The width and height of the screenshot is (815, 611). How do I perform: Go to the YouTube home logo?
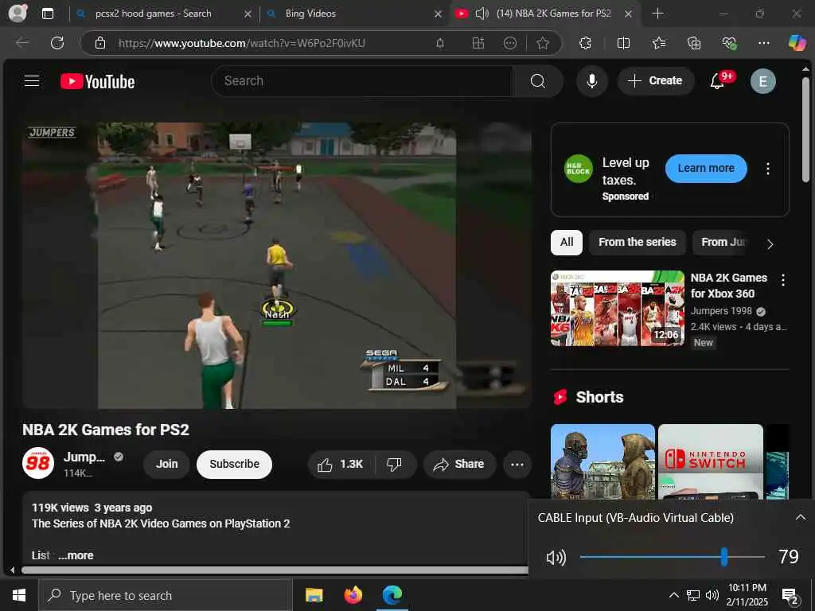pos(97,82)
